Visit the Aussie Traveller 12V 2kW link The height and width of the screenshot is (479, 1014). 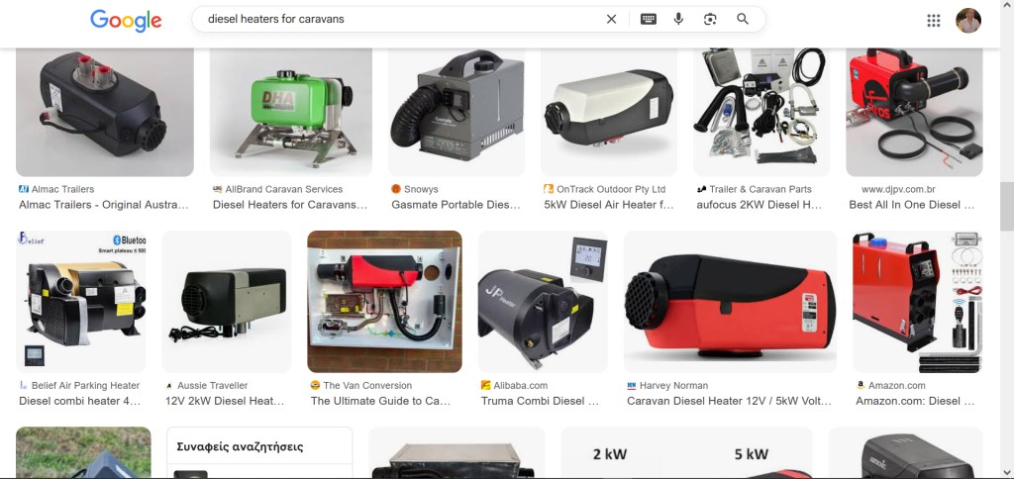tap(225, 401)
